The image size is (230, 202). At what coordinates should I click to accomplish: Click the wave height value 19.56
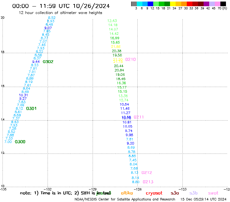(117, 55)
